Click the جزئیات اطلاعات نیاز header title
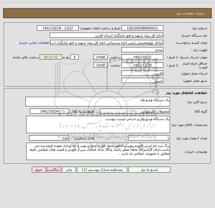The width and height of the screenshot is (215, 208). (x=190, y=13)
